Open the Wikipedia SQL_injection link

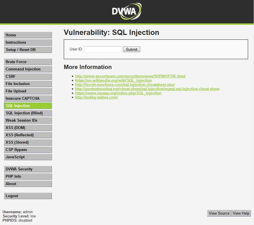pyautogui.click(x=113, y=80)
